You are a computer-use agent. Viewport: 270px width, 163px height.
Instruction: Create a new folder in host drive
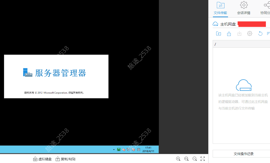(x=218, y=33)
